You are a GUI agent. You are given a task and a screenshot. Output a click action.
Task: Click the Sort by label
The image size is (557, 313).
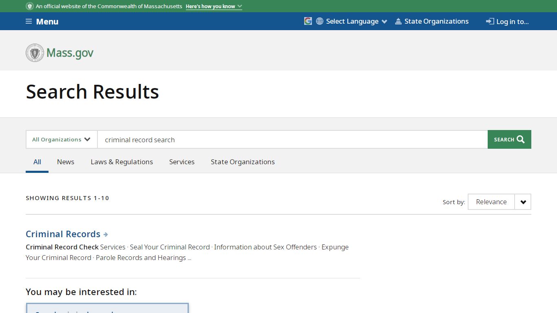point(454,202)
